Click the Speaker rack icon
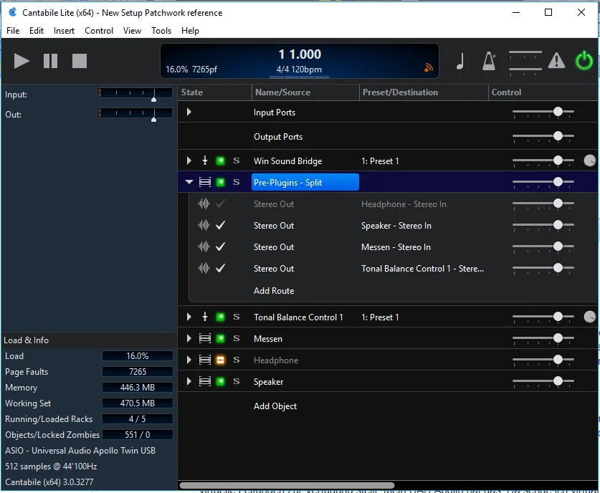The width and height of the screenshot is (600, 493). [205, 381]
